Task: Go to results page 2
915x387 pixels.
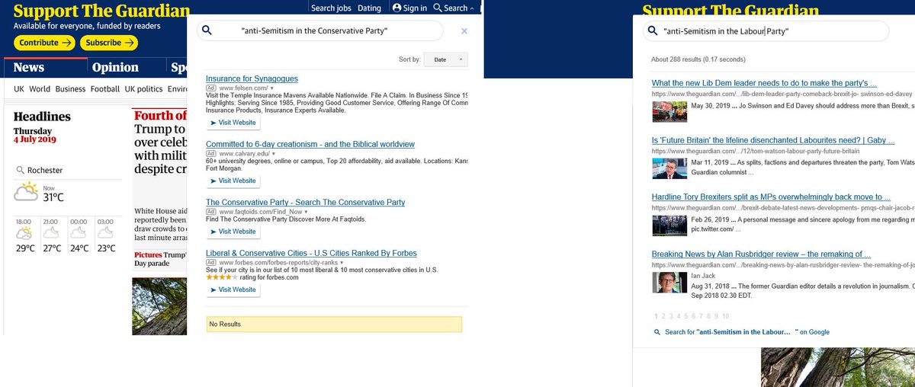Action: (663, 315)
